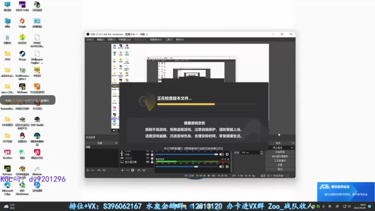The height and width of the screenshot is (211, 375).
Task: Open Settings from the Controls panel
Action: click(x=280, y=165)
